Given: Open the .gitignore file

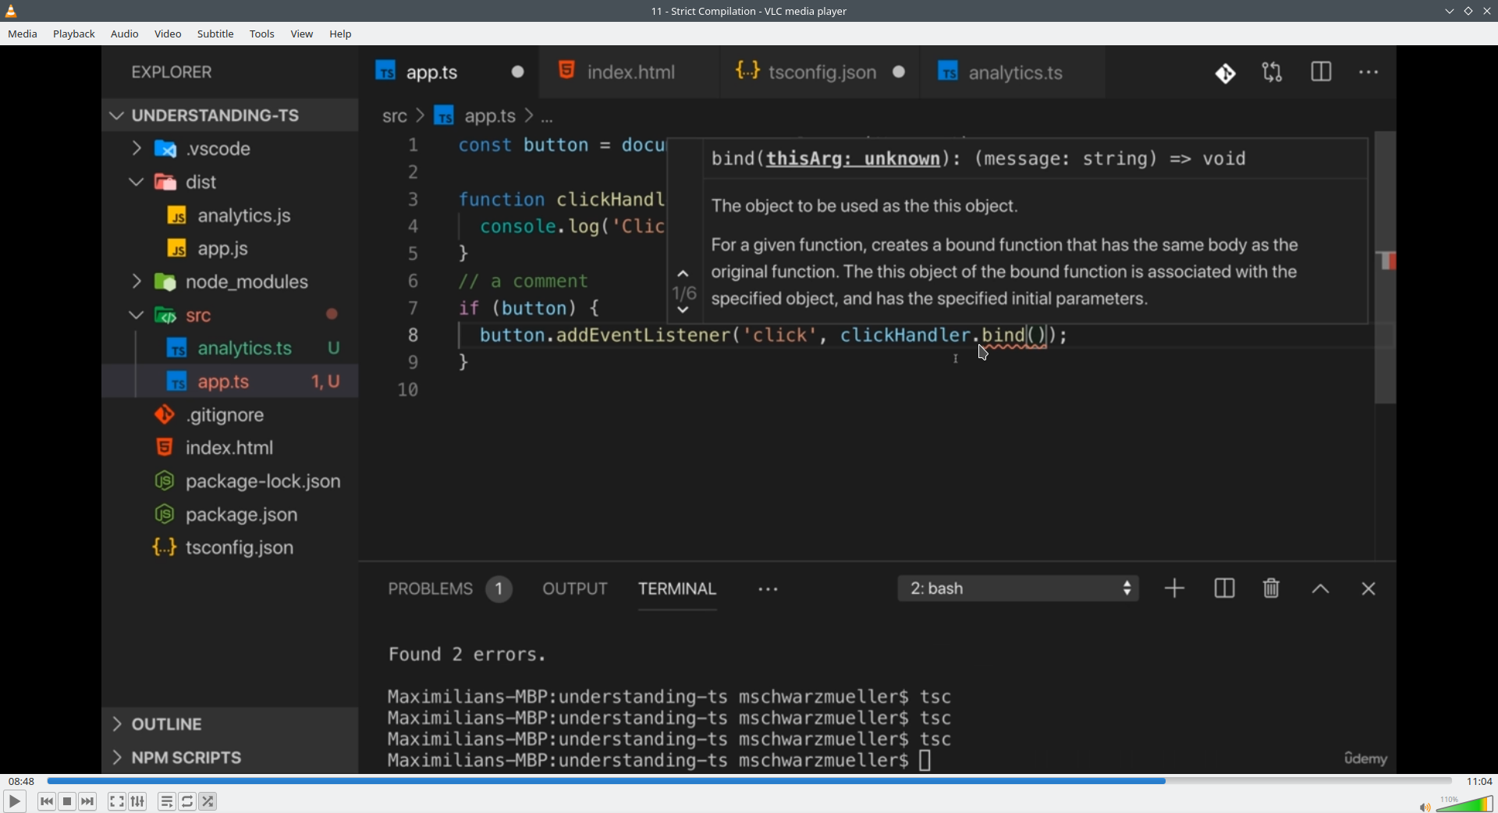Looking at the screenshot, I should click(x=230, y=416).
